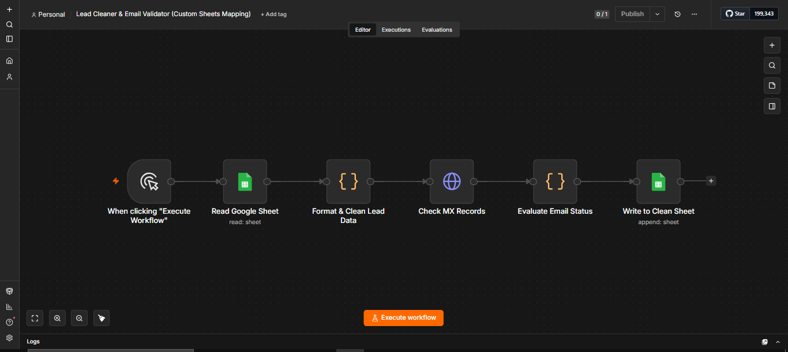Screen dimensions: 788x352
Task: Expand the Publish dropdown arrow
Action: (657, 14)
